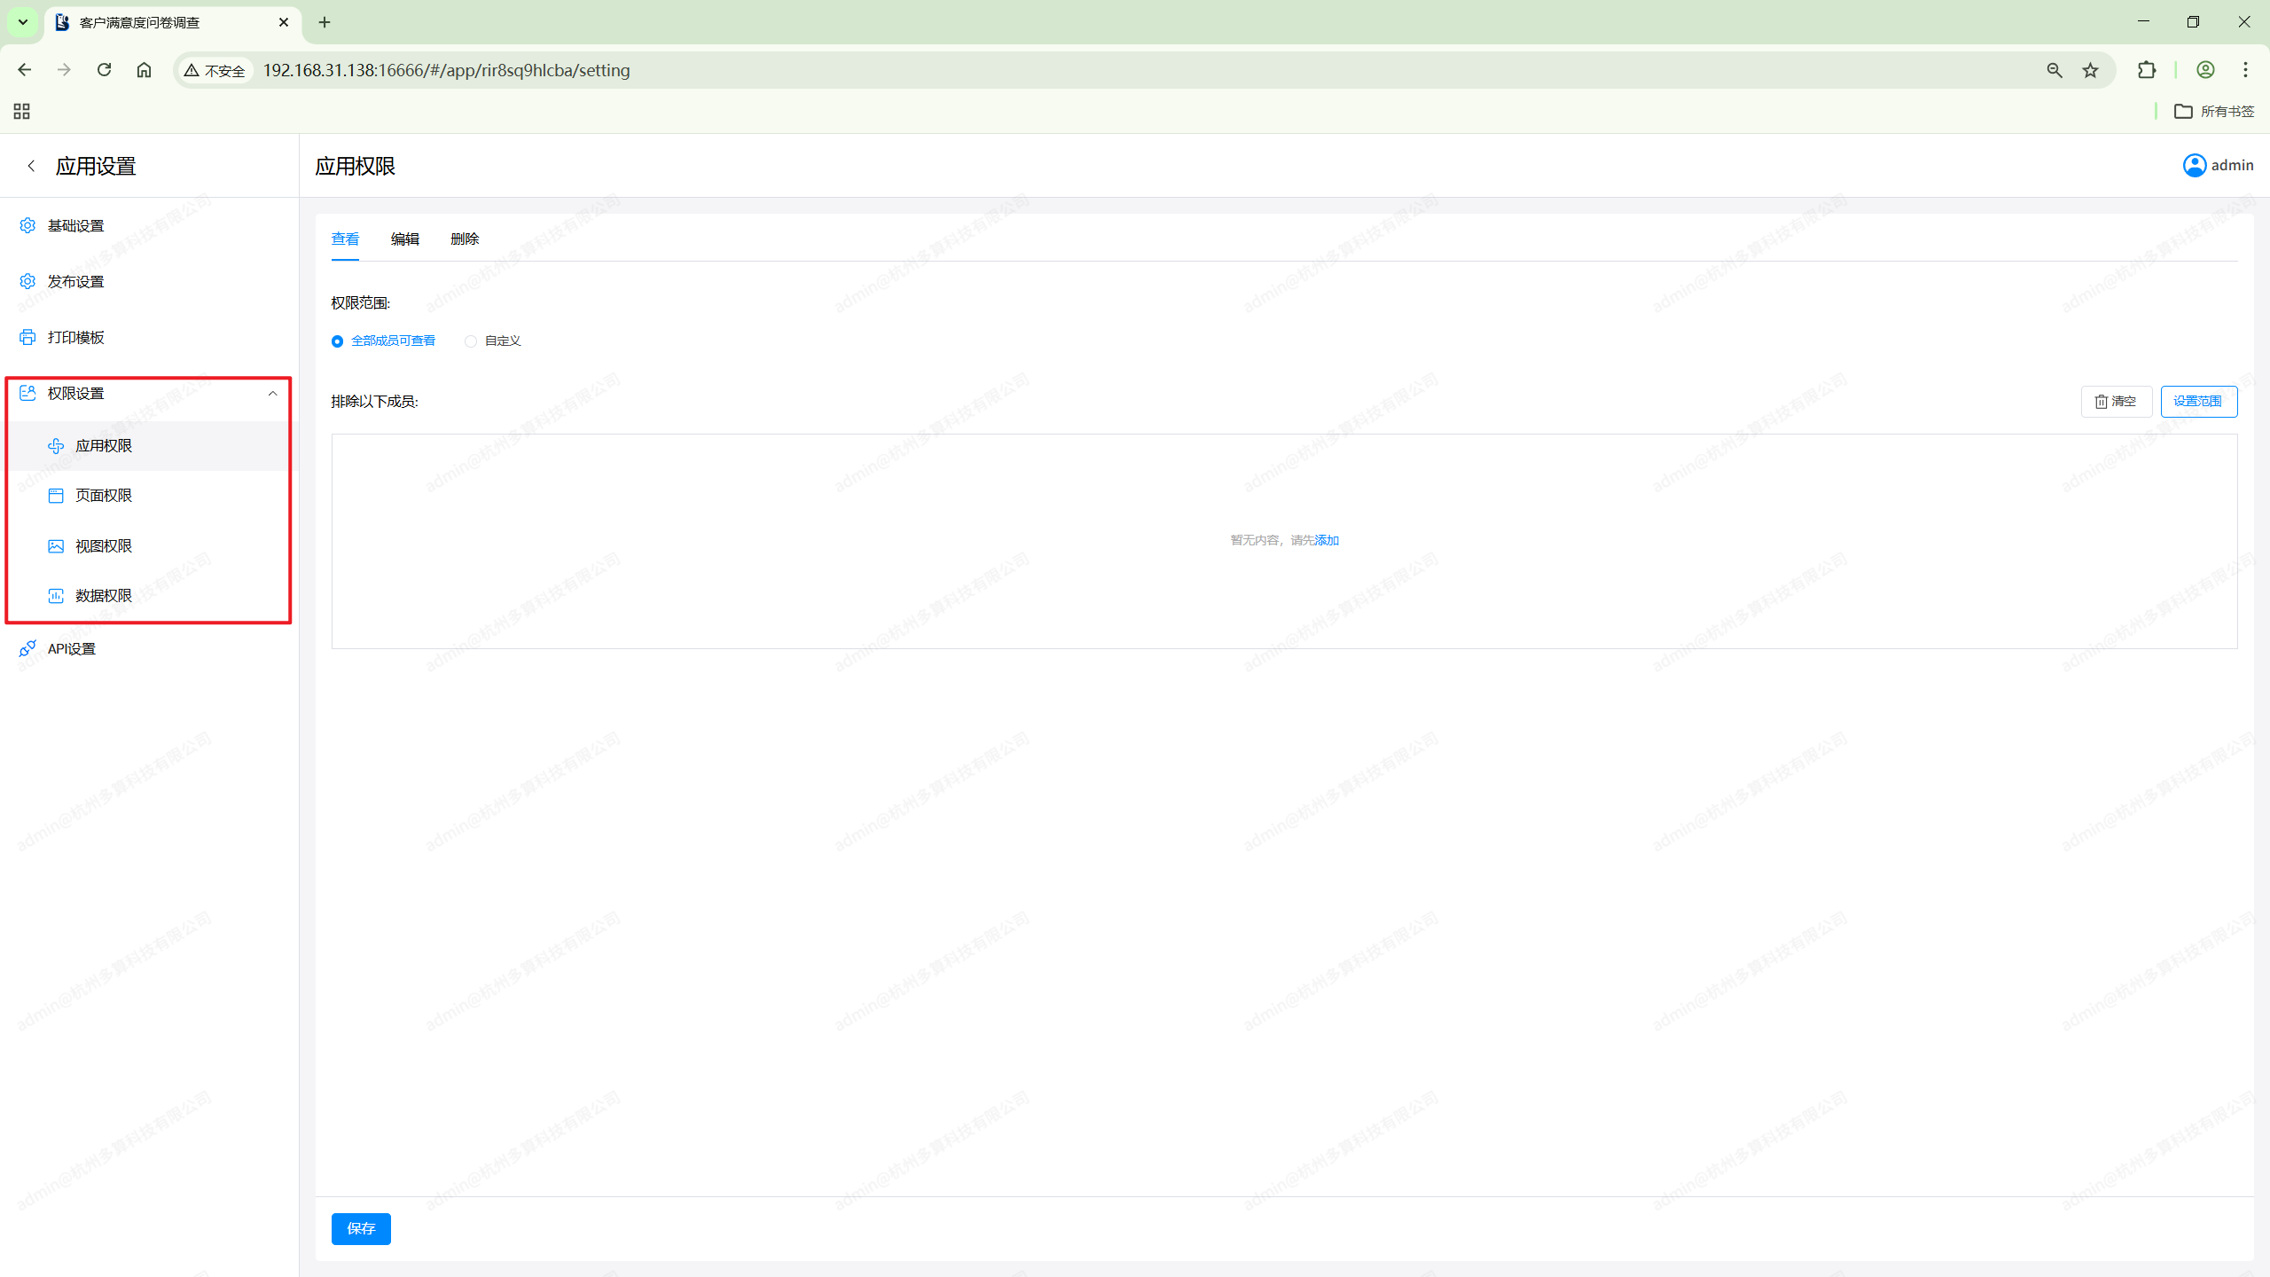
Task: Collapse the 权限设置 menu chevron
Action: (x=272, y=394)
